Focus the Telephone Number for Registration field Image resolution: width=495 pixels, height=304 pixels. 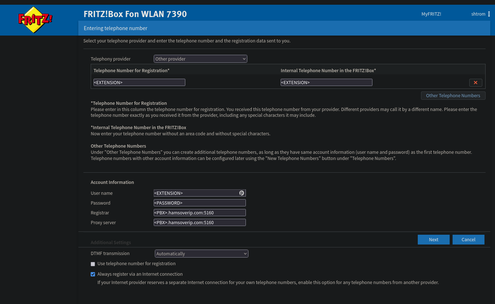(139, 82)
